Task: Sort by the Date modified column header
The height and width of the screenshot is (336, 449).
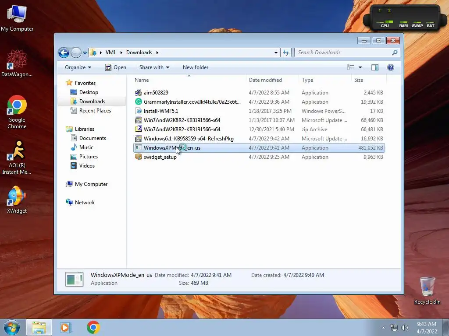Action: pyautogui.click(x=265, y=80)
